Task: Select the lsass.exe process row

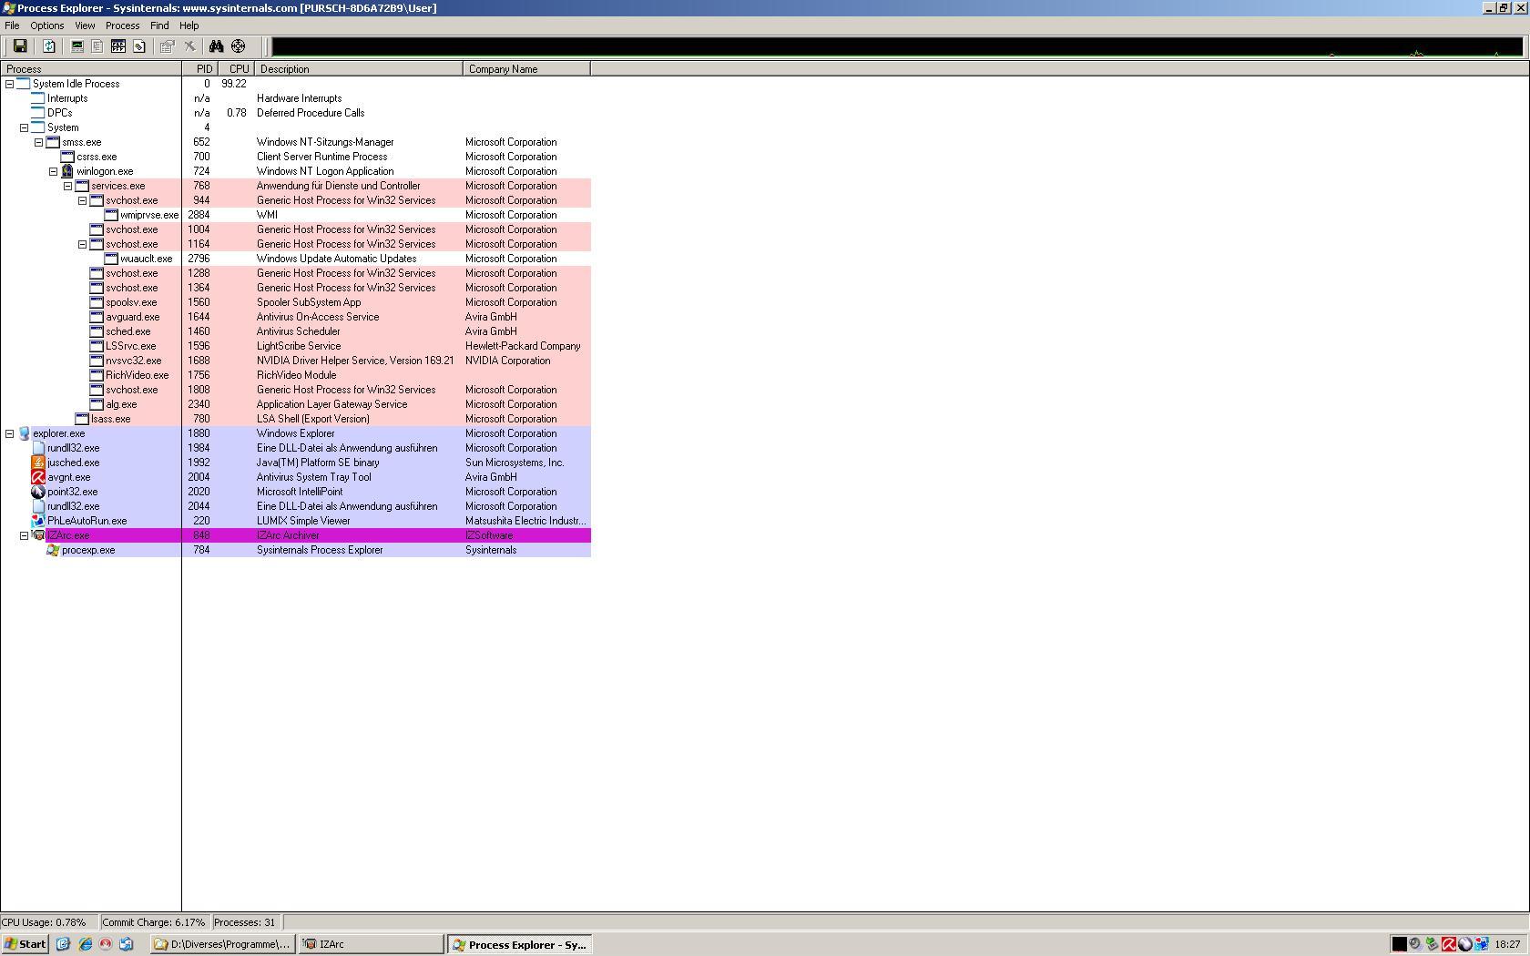Action: [x=296, y=419]
